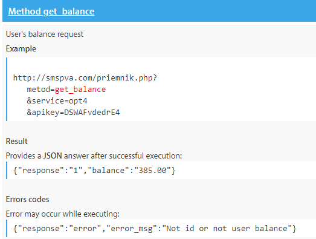This screenshot has width=316, height=239.
Task: Click the blue header bar
Action: click(x=160, y=11)
